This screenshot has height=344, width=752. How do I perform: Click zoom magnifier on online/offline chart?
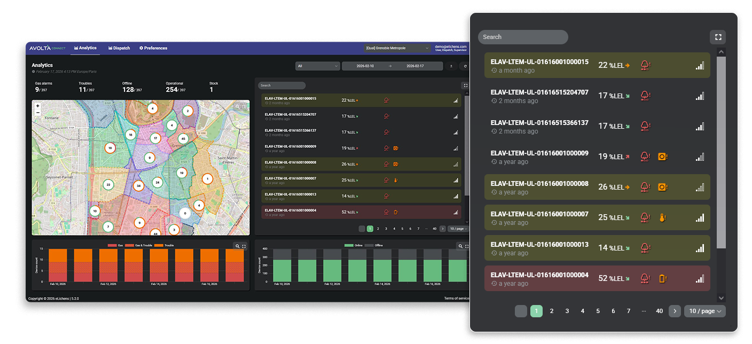(460, 246)
